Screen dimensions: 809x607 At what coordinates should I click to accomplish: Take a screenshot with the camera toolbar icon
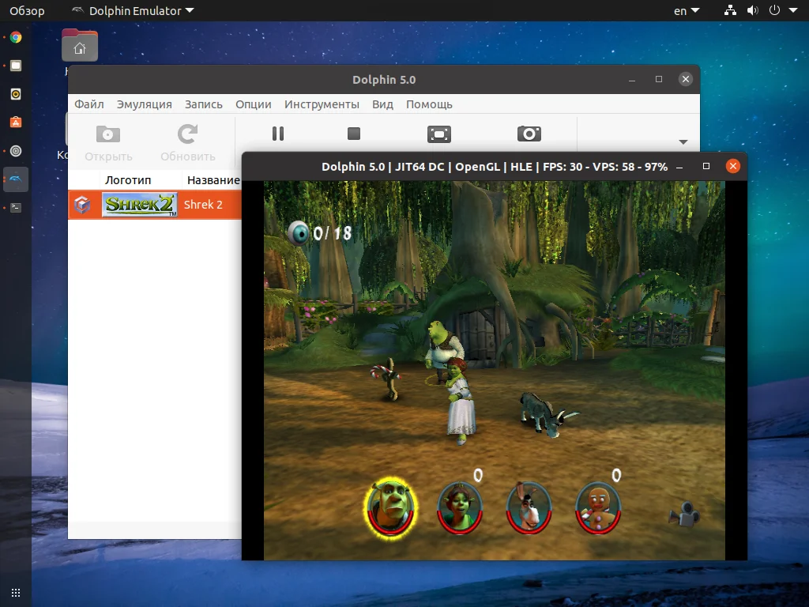coord(529,134)
